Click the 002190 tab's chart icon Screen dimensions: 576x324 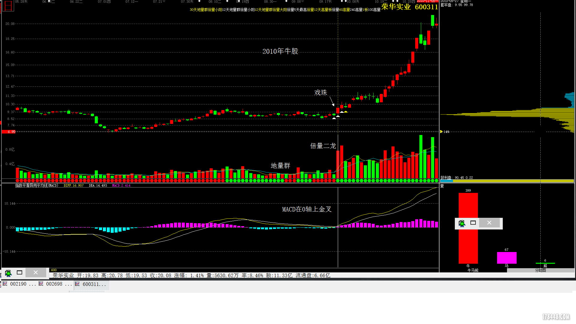[x=5, y=284]
